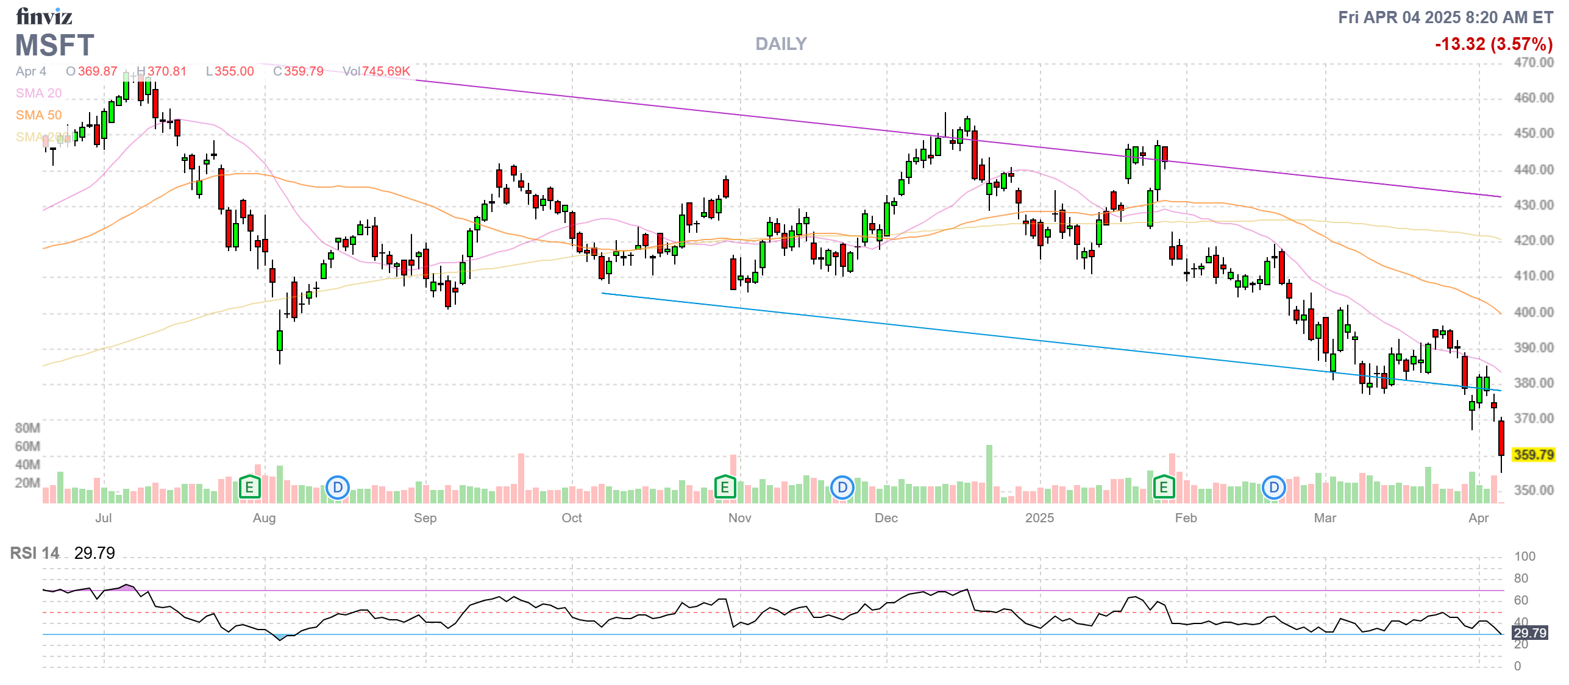Click the high value 370.81
This screenshot has height=685, width=1569.
(x=167, y=71)
